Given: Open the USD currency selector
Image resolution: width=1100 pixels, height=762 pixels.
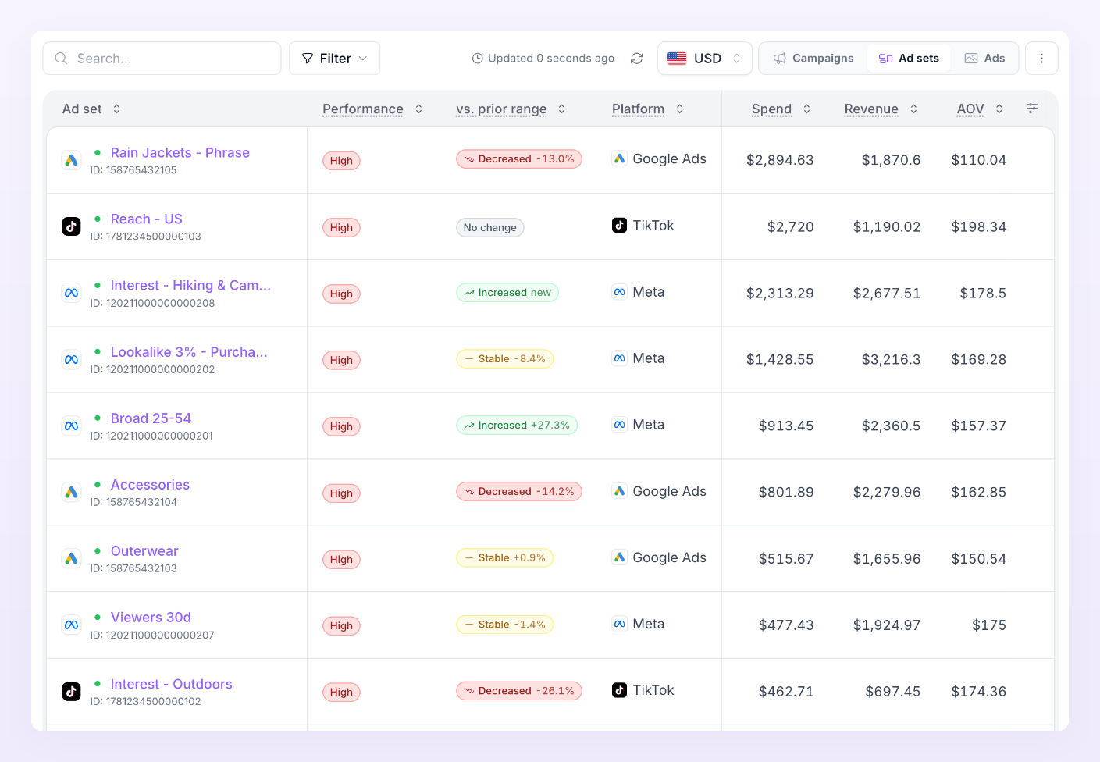Looking at the screenshot, I should 705,59.
